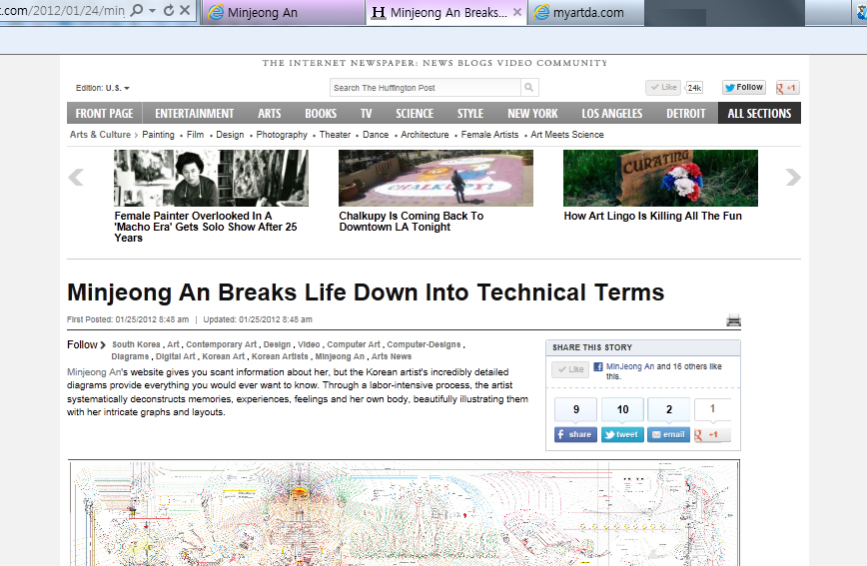The height and width of the screenshot is (566, 867).
Task: Click Female Painter Overlooked headline link
Action: 206,227
